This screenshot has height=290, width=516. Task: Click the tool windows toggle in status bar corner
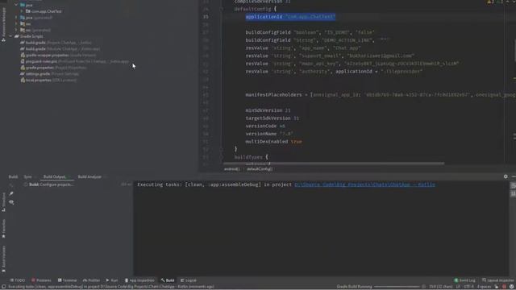3,287
